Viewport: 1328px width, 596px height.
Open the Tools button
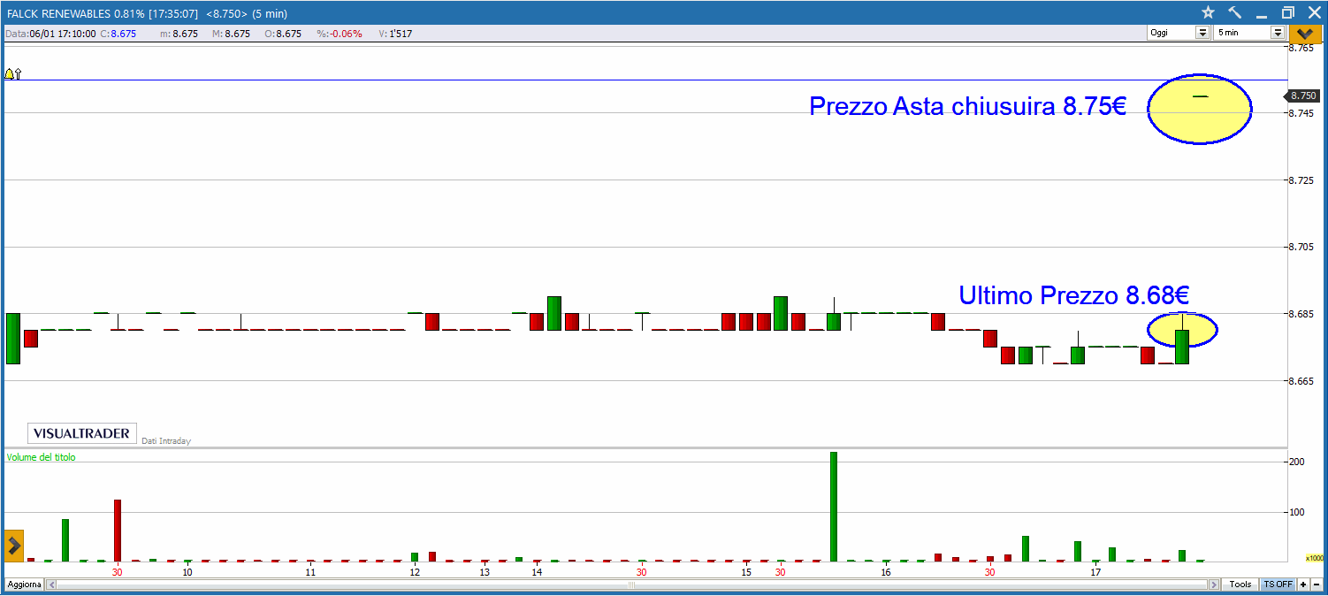(x=1240, y=585)
